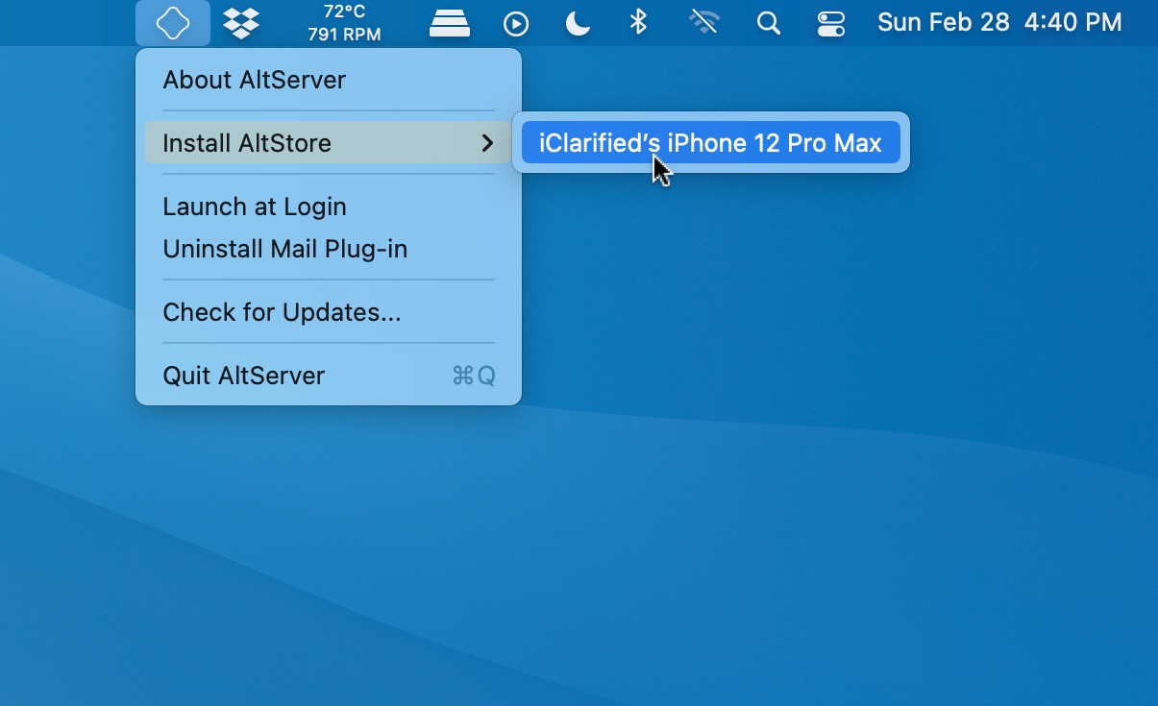Choose Install AltStore menu item

[x=329, y=143]
